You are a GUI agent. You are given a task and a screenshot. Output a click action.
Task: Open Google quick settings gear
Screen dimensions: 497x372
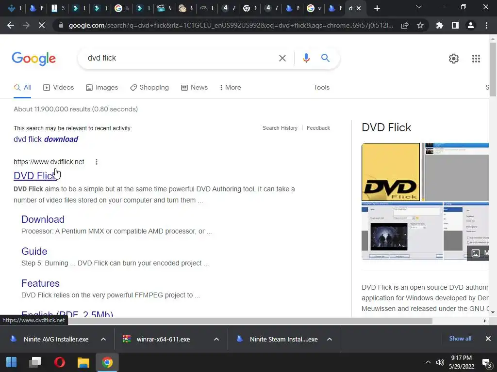[454, 59]
